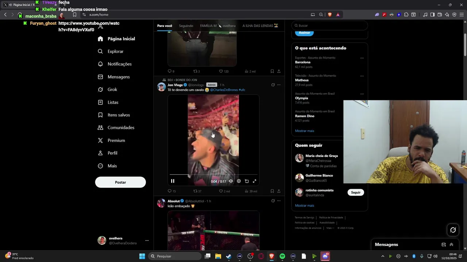Open more options on Jon Vlogs post

pos(279,85)
